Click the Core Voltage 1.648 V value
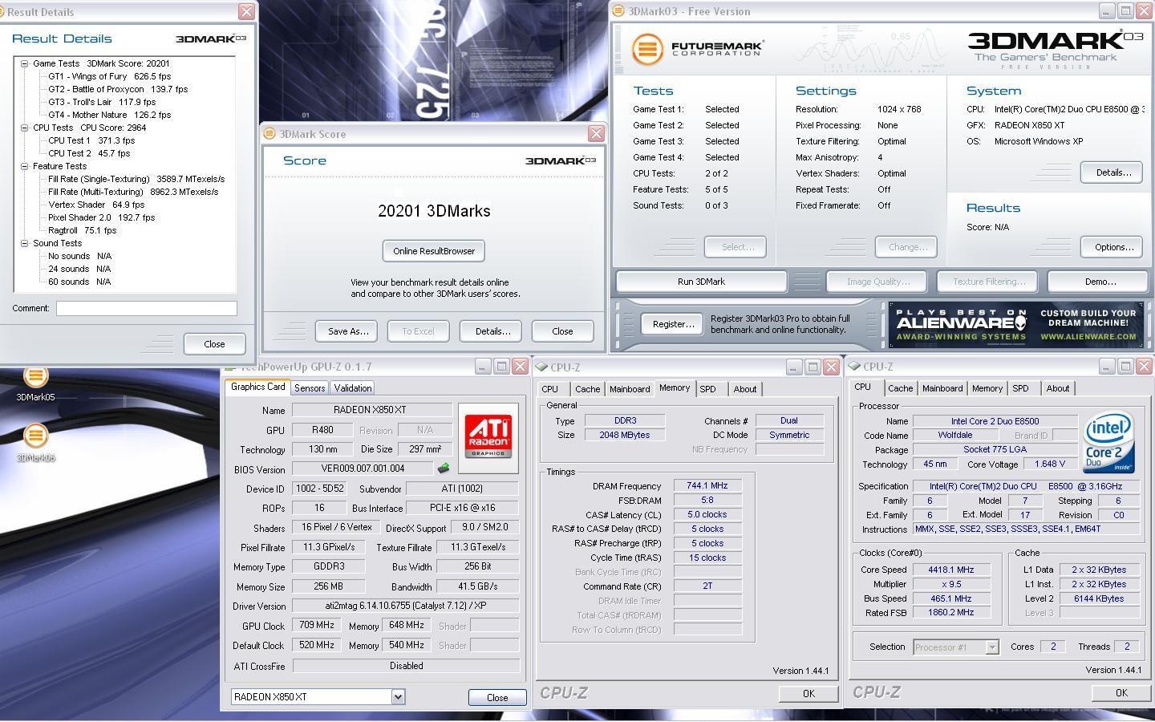The height and width of the screenshot is (722, 1155). (1050, 464)
